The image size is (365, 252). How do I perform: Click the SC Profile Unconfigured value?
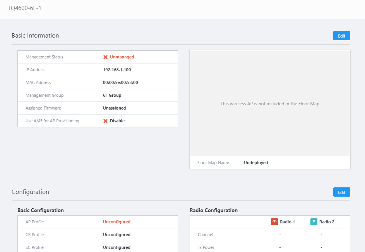117,247
